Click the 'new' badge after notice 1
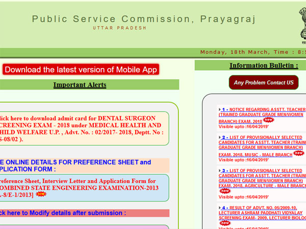 click(268, 121)
